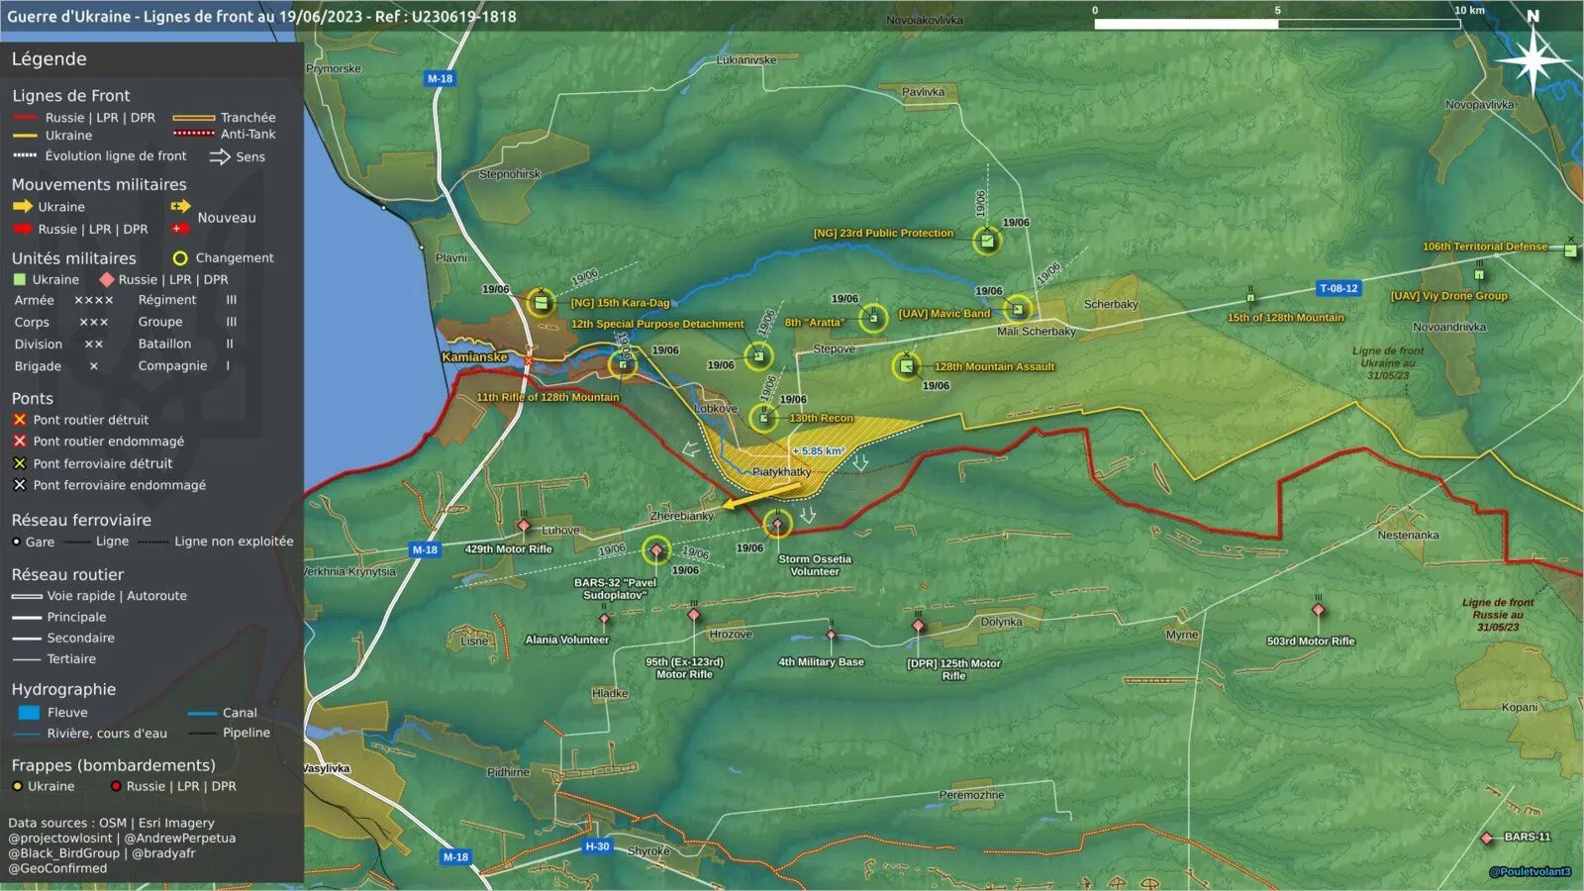
Task: Click the H-30 road shield near Shyroke
Action: click(x=597, y=846)
